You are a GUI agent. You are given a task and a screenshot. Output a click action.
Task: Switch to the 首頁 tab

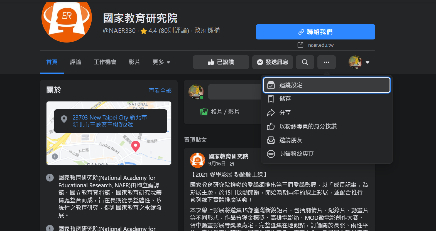click(52, 62)
